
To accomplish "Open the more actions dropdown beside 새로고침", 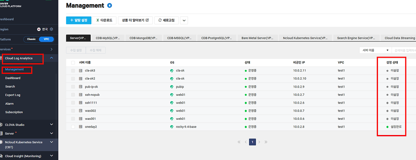I will pyautogui.click(x=184, y=20).
